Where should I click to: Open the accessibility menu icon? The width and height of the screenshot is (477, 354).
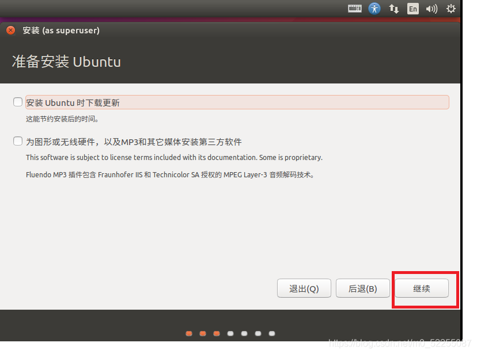click(x=374, y=9)
